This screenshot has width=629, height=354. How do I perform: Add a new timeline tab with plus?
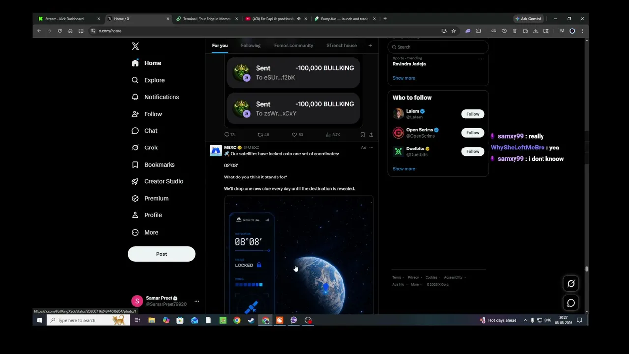tap(370, 46)
